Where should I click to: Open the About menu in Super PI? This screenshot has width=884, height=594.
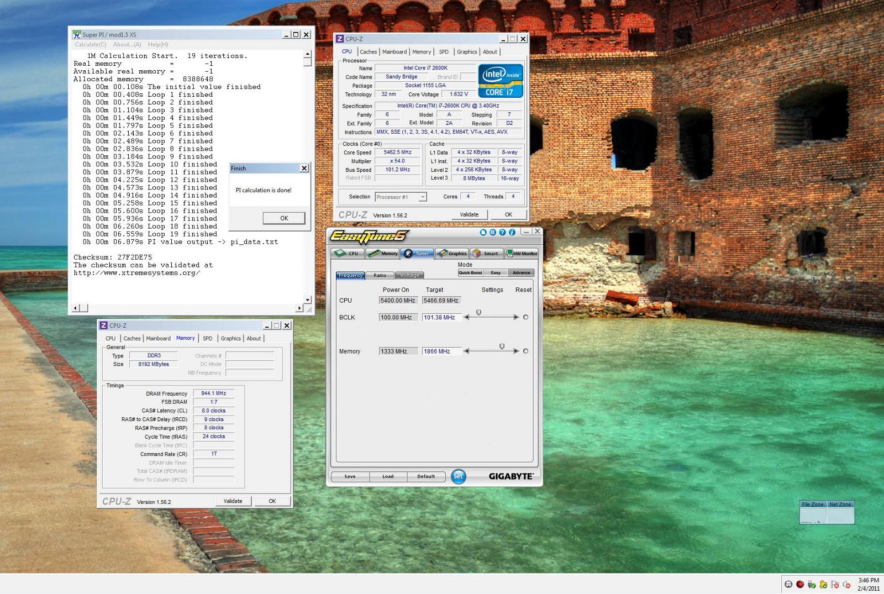127,44
